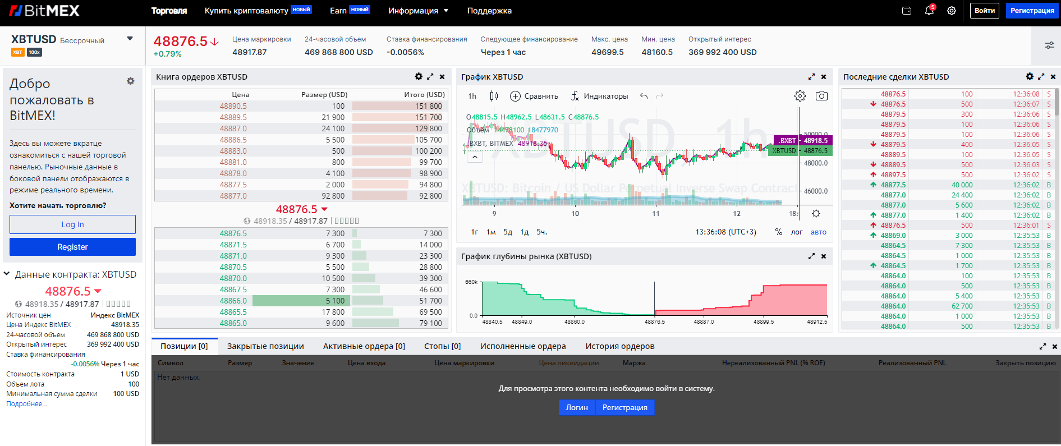Open Поддержка menu item

click(x=489, y=11)
